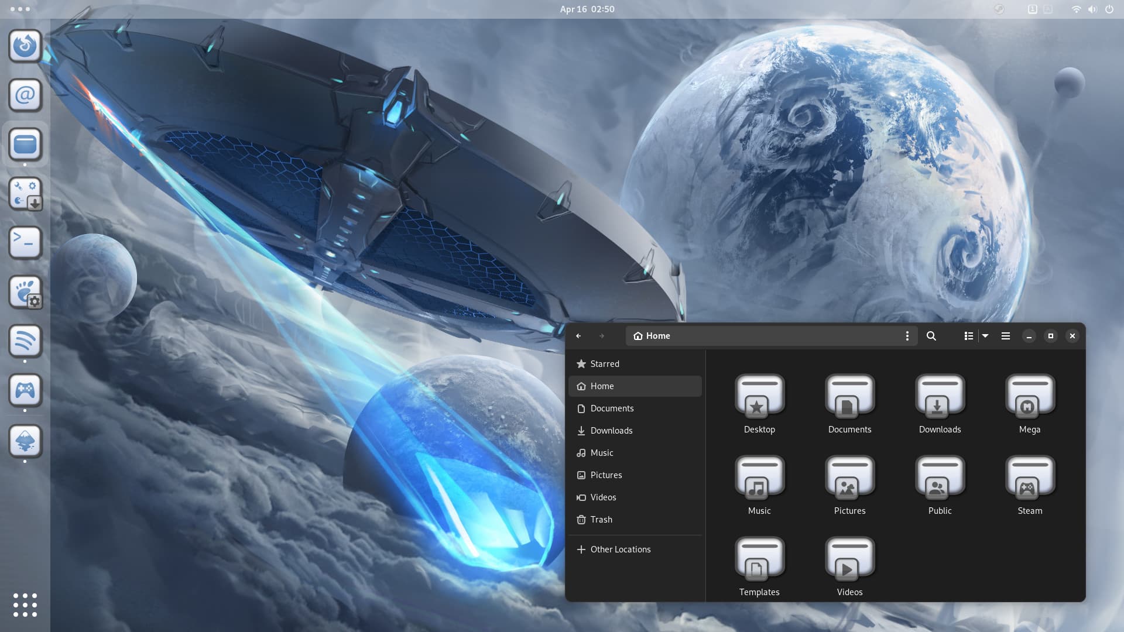Open Trash from sidebar
Image resolution: width=1124 pixels, height=632 pixels.
635,520
